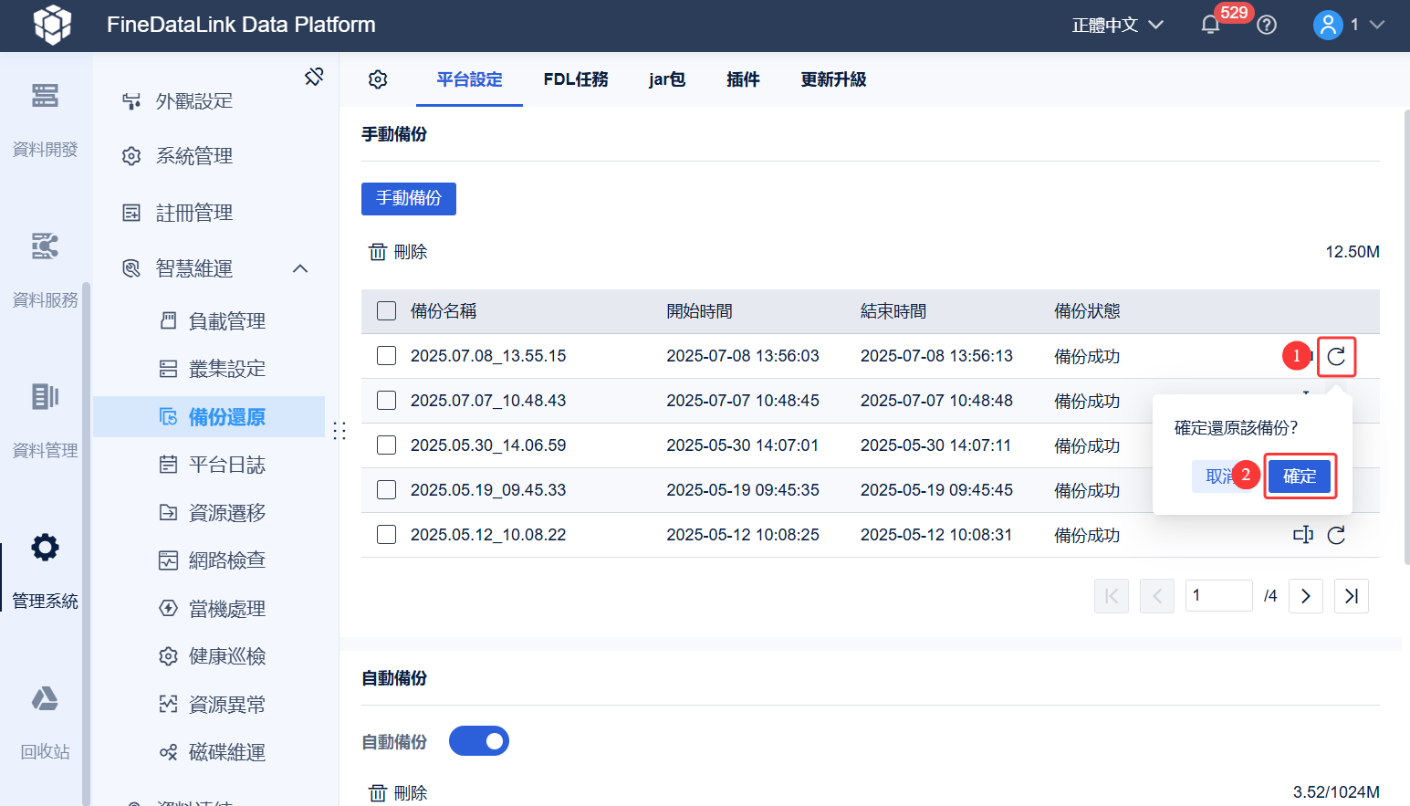The height and width of the screenshot is (806, 1410).
Task: Open 負載管理 in the sidebar
Action: [227, 321]
